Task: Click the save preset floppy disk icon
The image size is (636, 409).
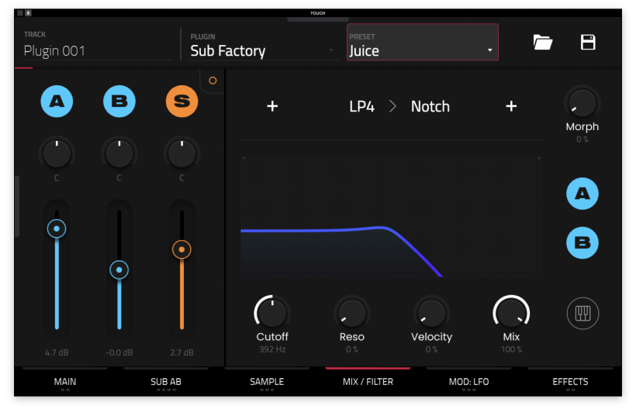Action: (x=588, y=43)
